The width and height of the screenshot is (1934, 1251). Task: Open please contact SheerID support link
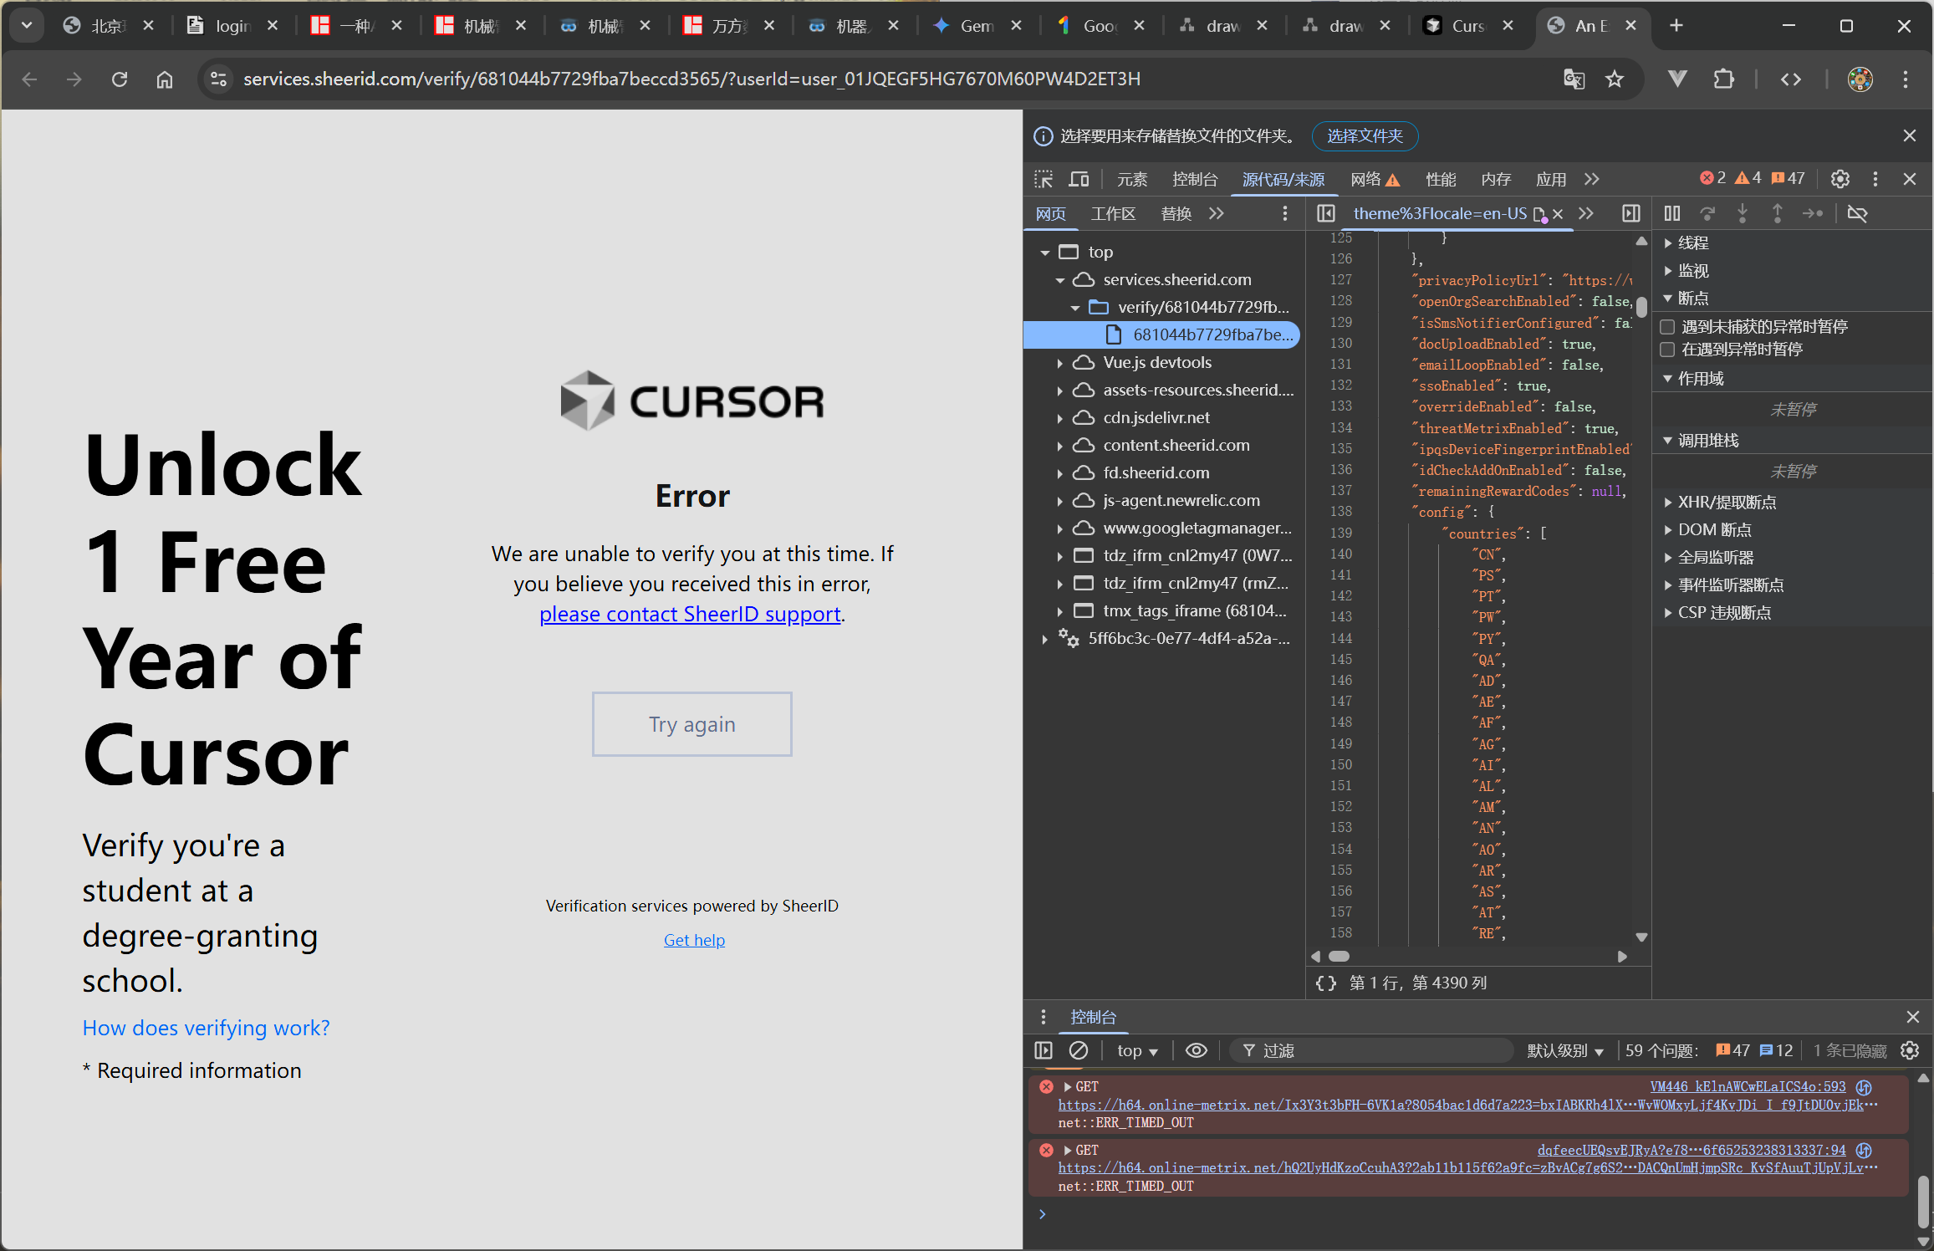(x=690, y=614)
